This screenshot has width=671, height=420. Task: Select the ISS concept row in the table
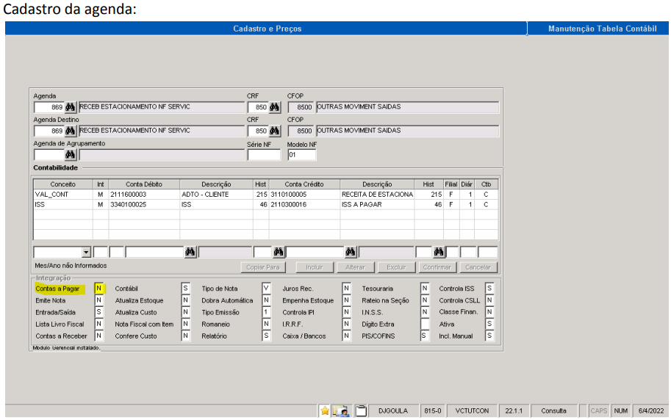coord(266,204)
